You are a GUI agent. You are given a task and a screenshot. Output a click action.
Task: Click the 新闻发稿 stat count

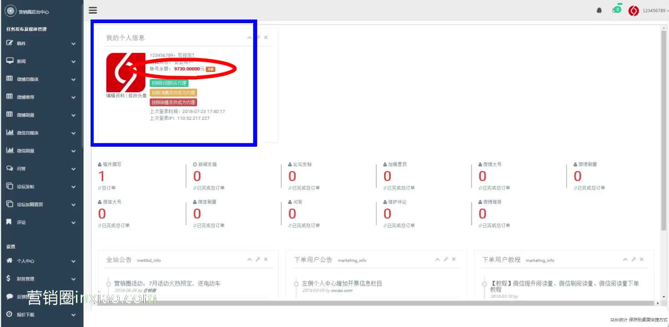pos(197,176)
